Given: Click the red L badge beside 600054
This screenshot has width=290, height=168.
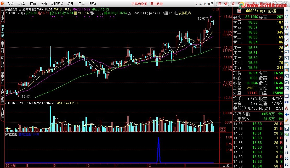Looking at the screenshot, I should click(240, 11).
